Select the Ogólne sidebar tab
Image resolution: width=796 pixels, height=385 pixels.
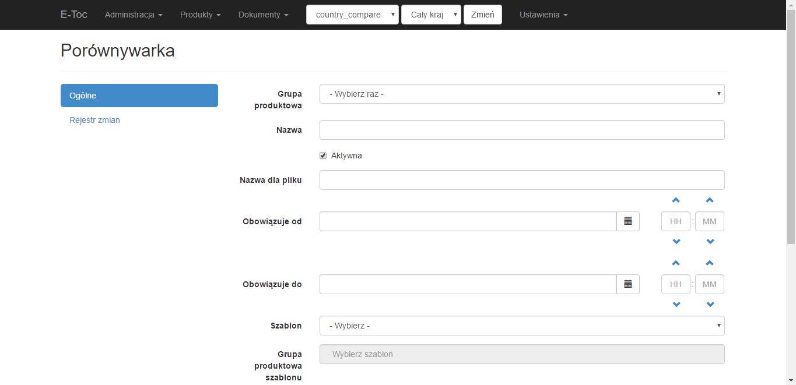(x=139, y=96)
